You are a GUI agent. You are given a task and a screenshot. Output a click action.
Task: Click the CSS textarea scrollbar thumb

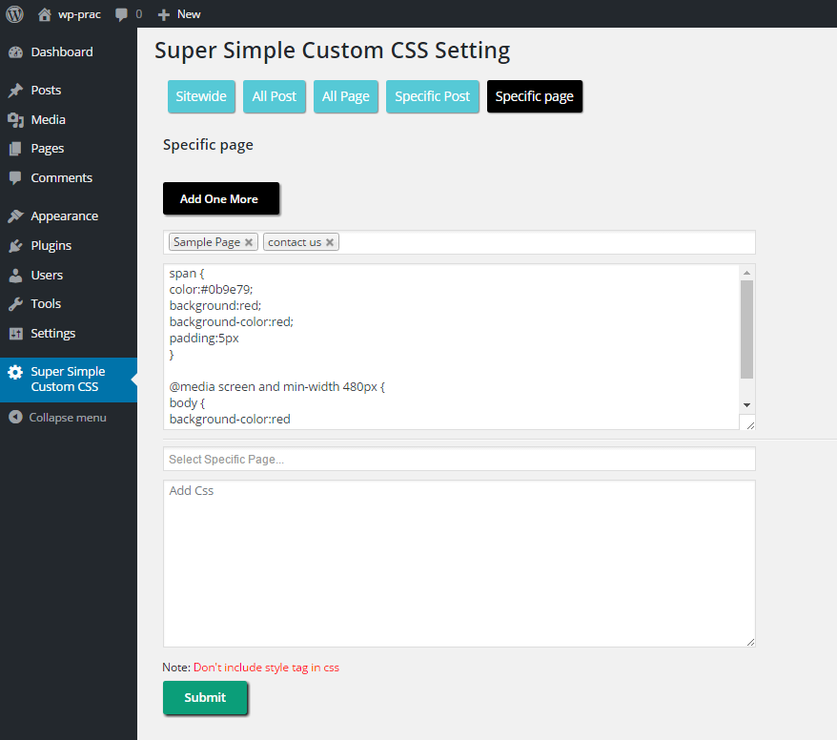pyautogui.click(x=746, y=329)
